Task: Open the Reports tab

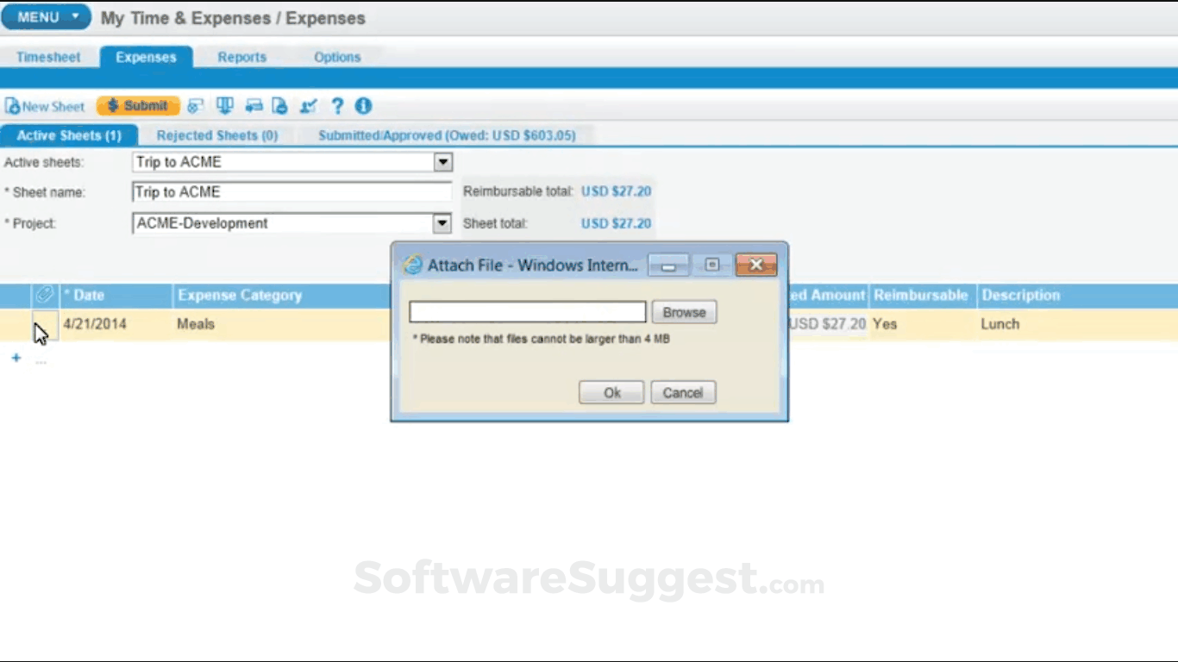Action: 241,57
